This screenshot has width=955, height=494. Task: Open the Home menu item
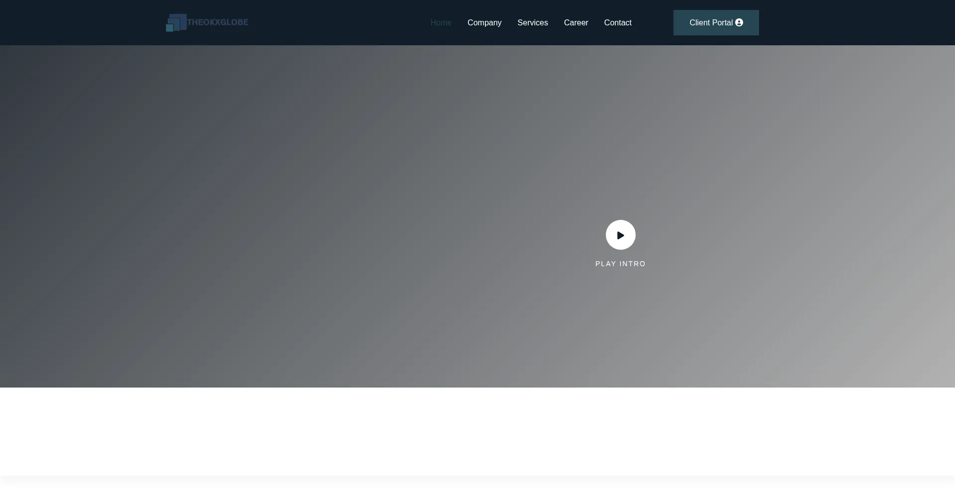click(441, 23)
